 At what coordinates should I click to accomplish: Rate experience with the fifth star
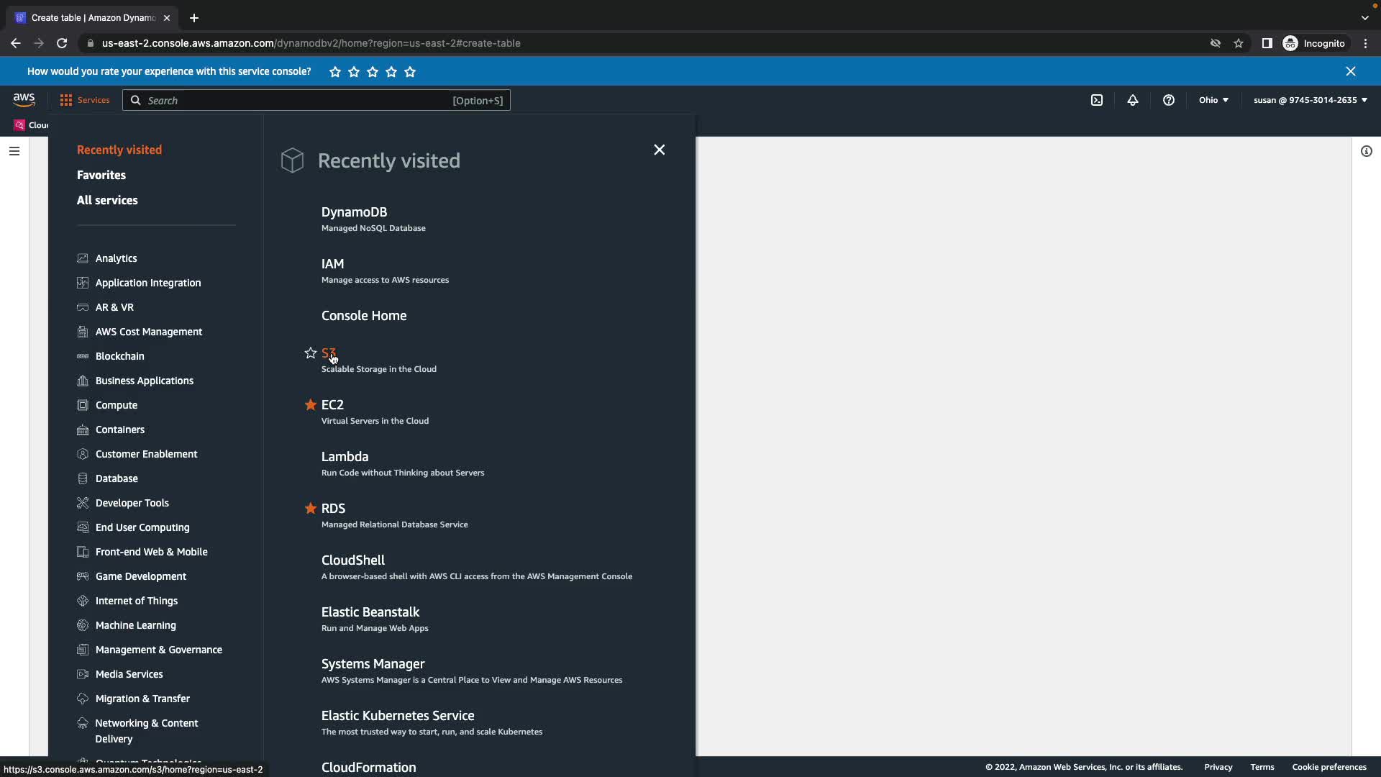(x=410, y=72)
